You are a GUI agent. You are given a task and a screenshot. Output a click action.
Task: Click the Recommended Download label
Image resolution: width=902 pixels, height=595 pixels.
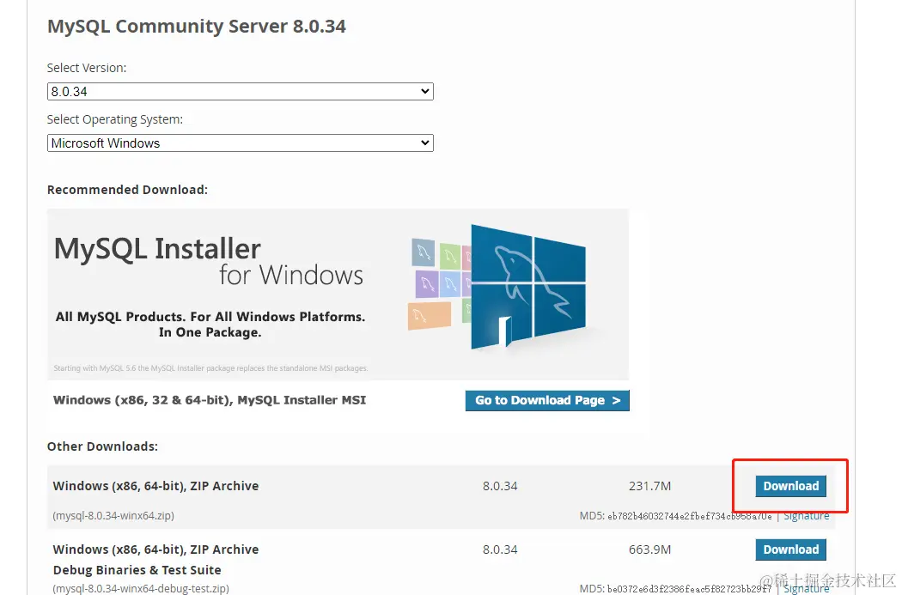pos(127,190)
